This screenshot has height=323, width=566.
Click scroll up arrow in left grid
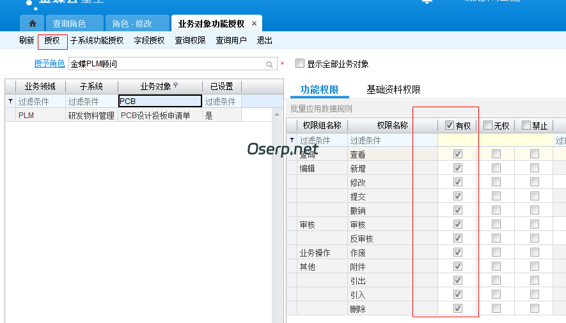coord(277,114)
